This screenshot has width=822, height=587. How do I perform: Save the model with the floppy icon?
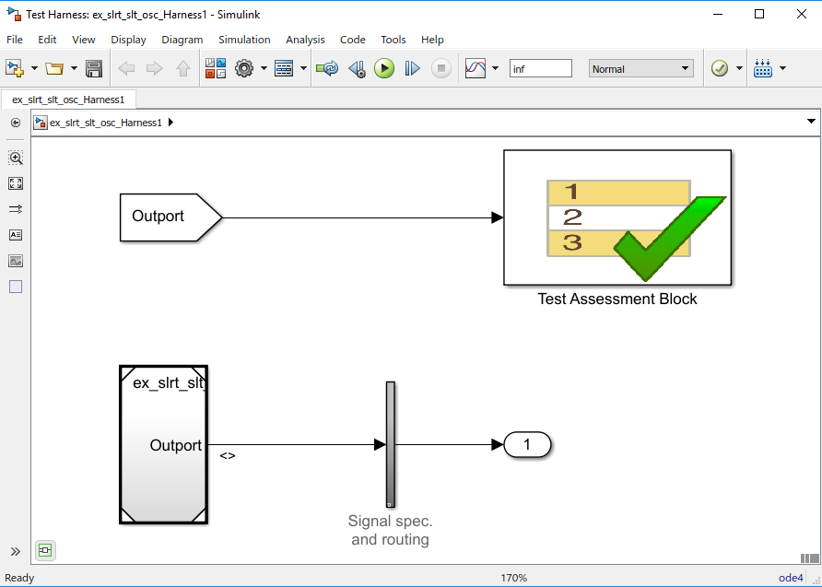click(94, 69)
